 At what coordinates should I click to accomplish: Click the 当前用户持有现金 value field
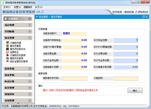75,40
